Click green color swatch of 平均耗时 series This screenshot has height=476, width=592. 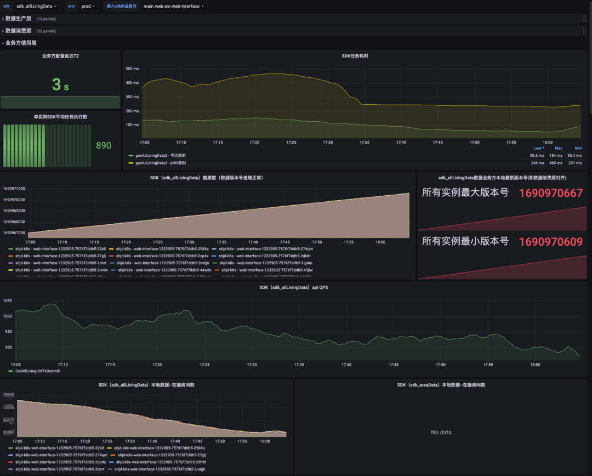click(x=130, y=155)
